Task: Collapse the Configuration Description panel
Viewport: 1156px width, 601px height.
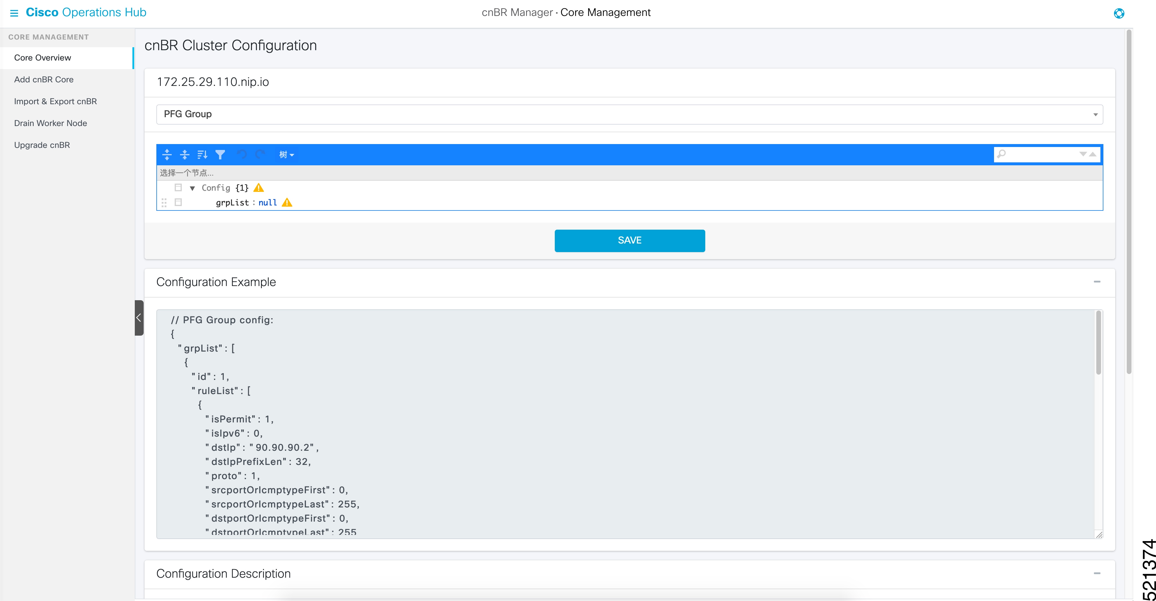Action: click(1097, 574)
